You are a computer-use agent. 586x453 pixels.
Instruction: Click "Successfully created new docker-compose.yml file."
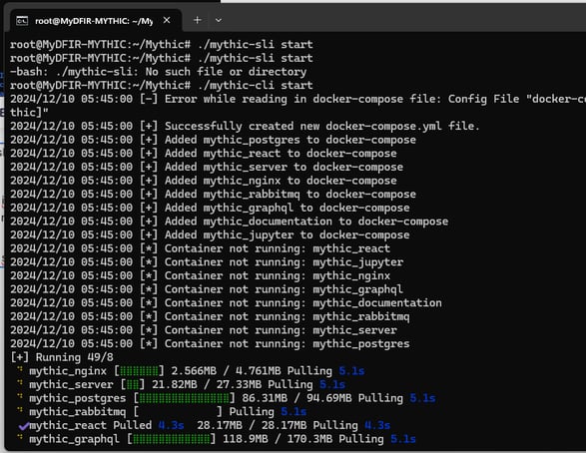pyautogui.click(x=322, y=127)
